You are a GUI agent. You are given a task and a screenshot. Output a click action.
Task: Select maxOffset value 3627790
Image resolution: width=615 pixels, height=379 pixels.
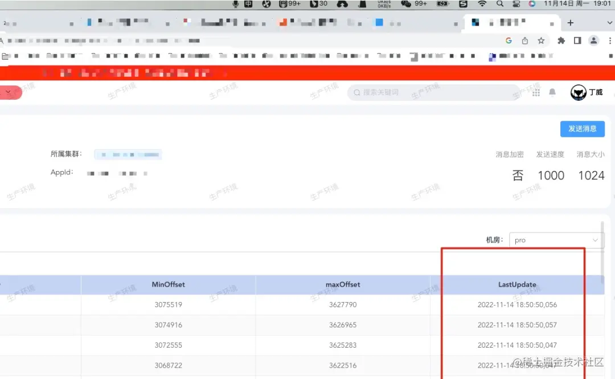(x=343, y=305)
